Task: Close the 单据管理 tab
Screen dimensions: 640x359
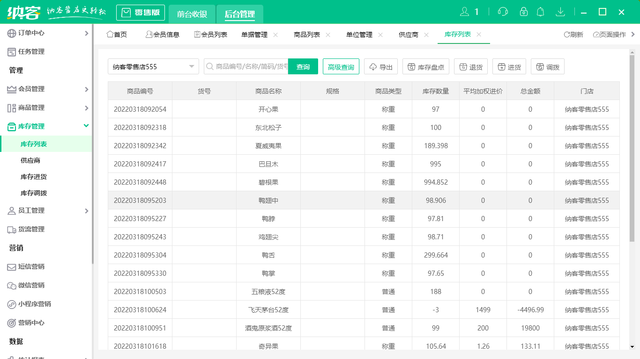Action: pyautogui.click(x=275, y=35)
